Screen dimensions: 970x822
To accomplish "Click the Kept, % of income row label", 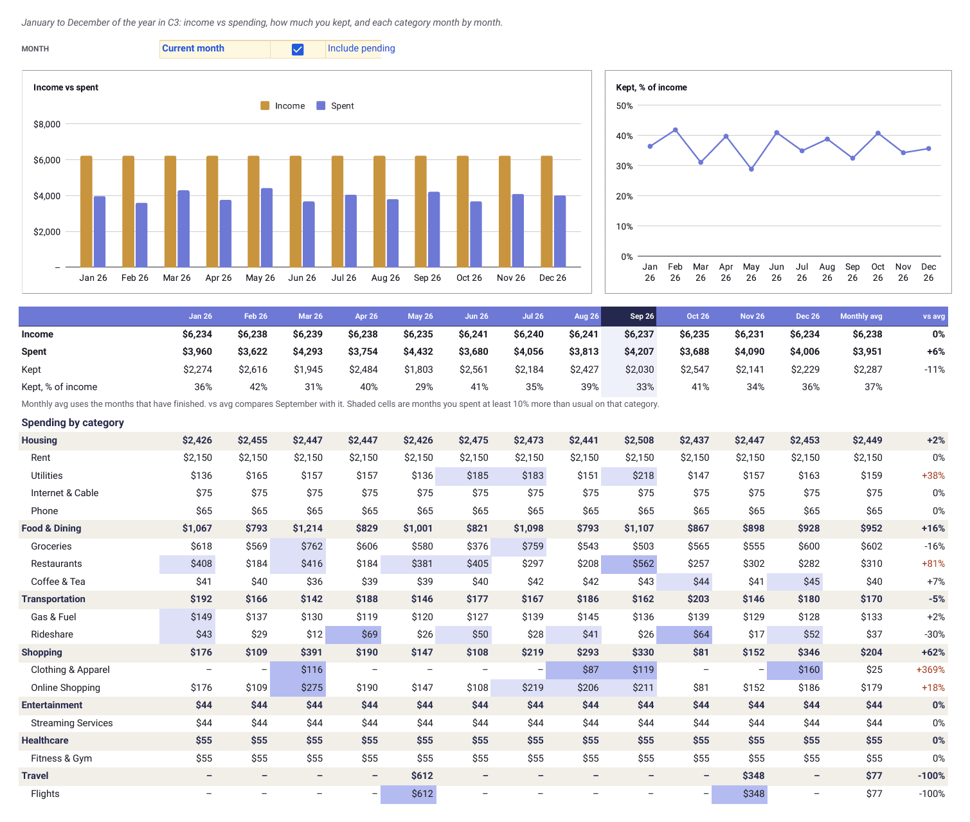I will (59, 387).
